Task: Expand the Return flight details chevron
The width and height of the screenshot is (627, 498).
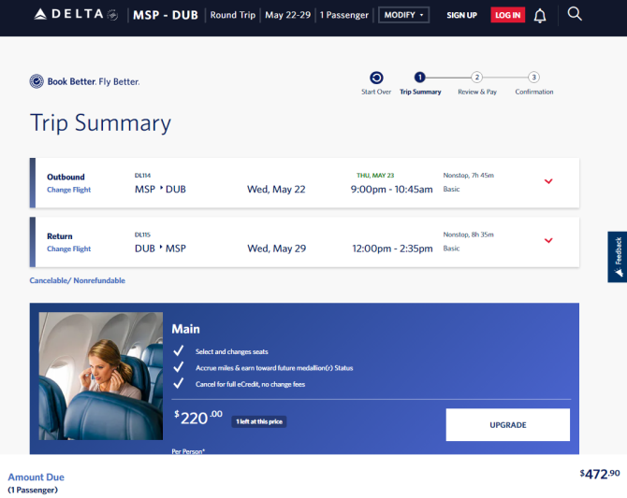Action: (x=548, y=240)
